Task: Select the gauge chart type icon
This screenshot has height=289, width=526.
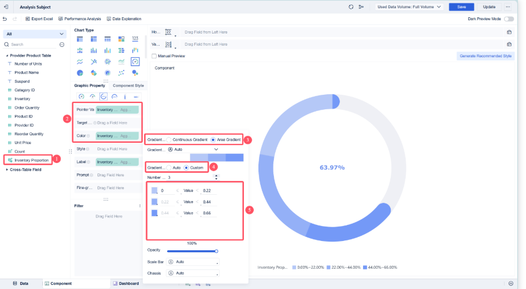Action: [x=135, y=62]
